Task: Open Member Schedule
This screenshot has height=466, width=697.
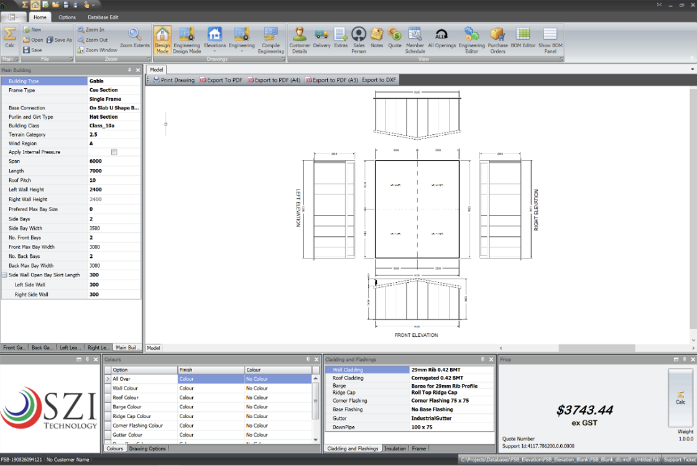Action: (415, 40)
